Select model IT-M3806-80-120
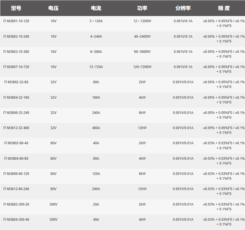The height and width of the screenshot is (230, 245). [x=16, y=173]
